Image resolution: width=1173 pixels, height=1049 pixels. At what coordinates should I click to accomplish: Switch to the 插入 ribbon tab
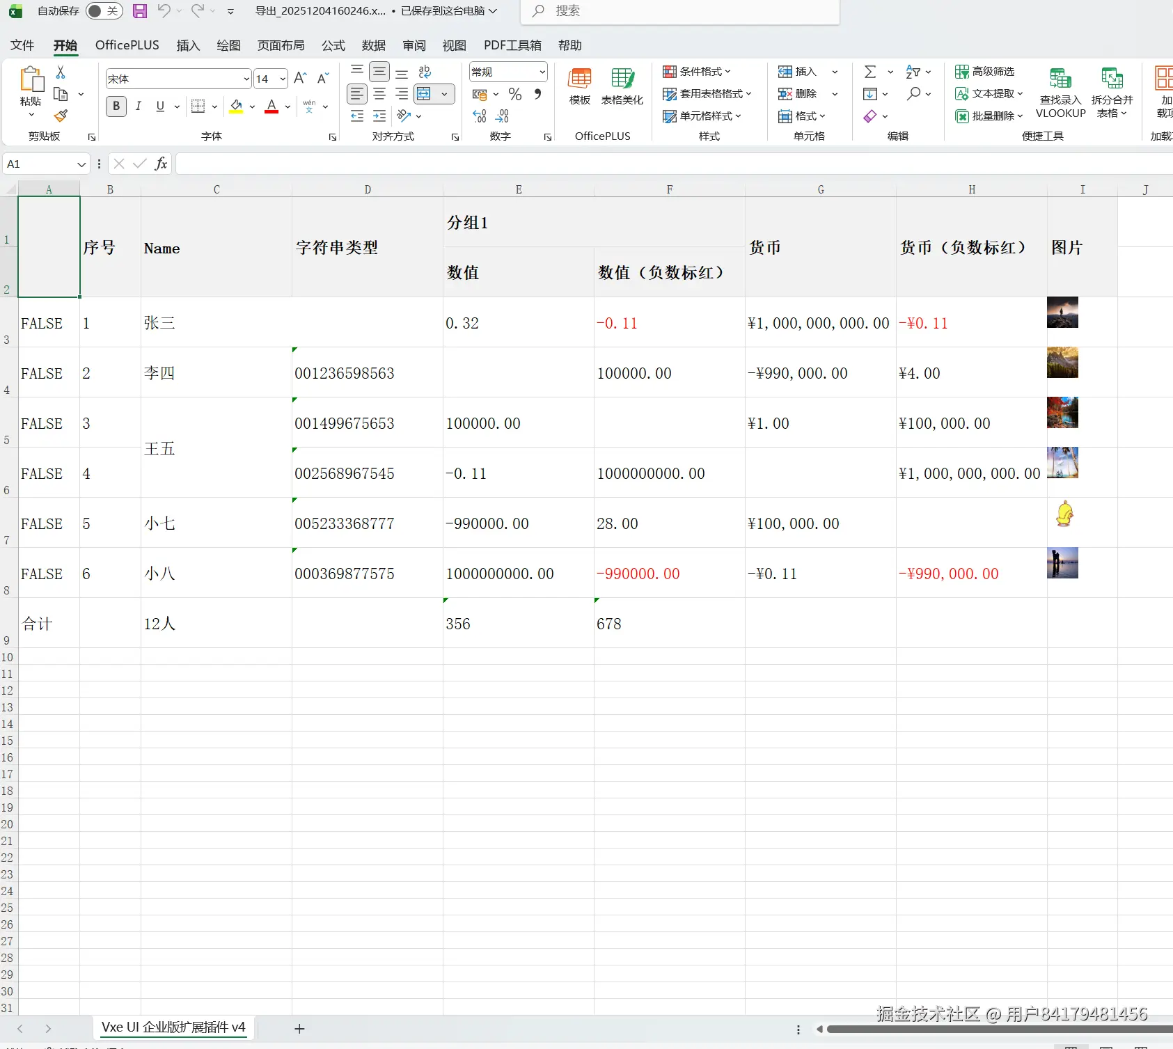click(x=188, y=45)
